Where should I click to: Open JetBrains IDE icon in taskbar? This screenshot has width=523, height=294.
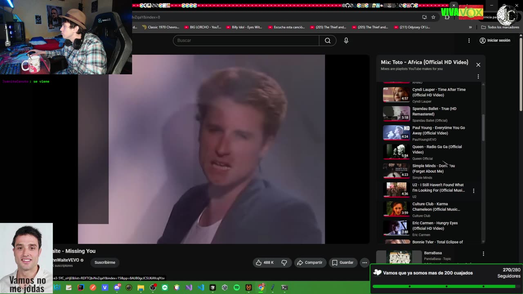[x=80, y=287]
